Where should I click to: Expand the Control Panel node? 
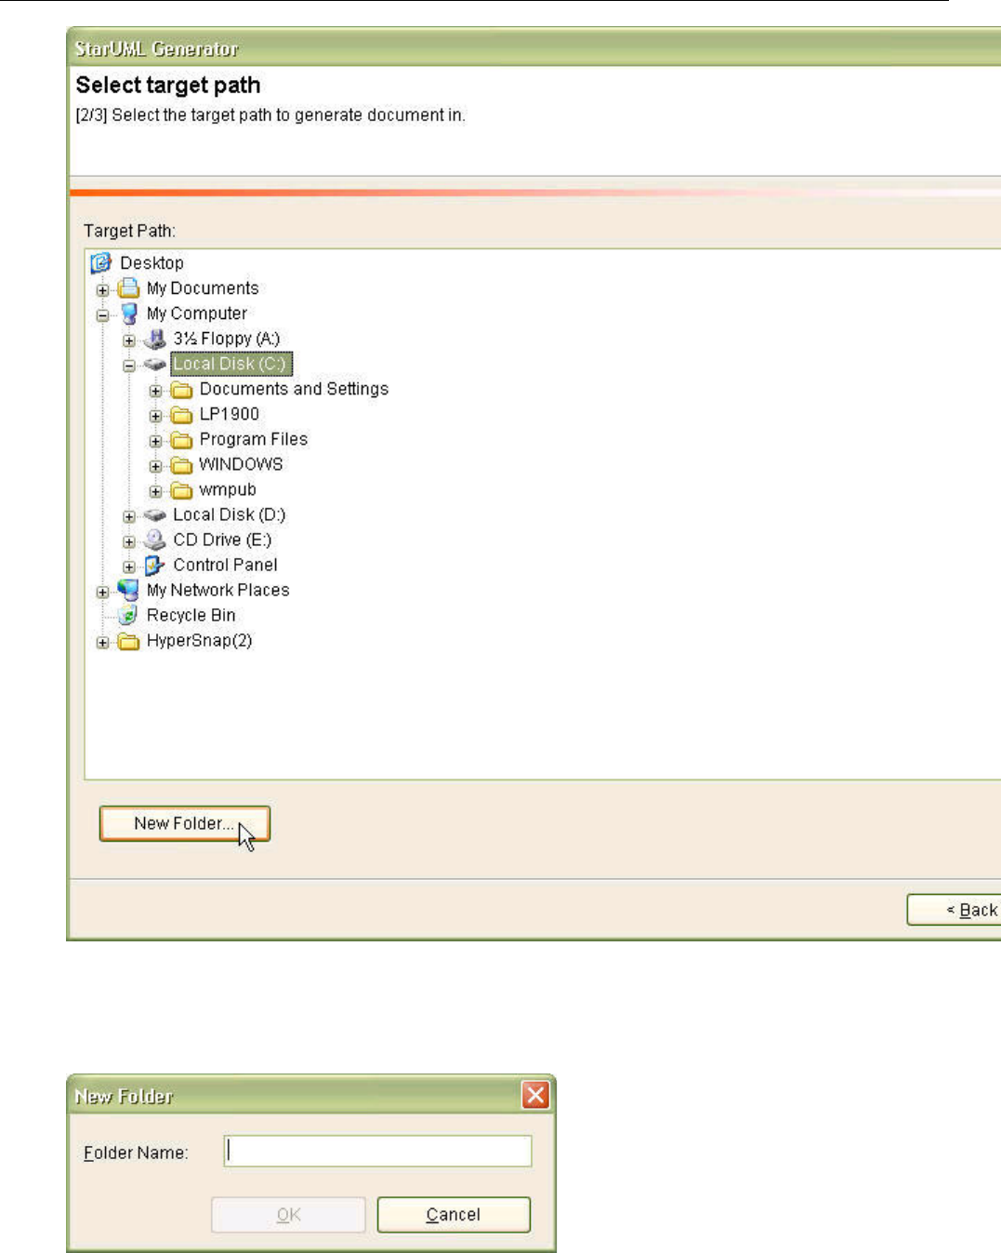pos(129,567)
